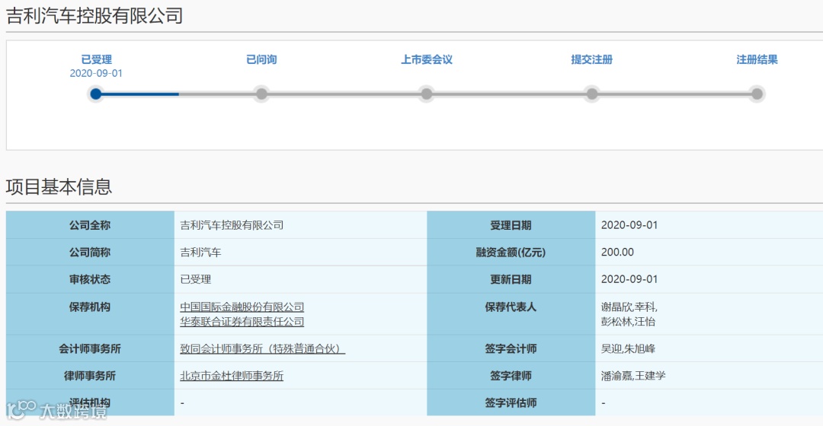Viewport: 823px width, 426px height.
Task: Click the 签字律师 label cell
Action: 511,377
